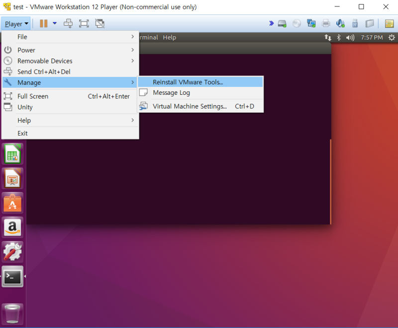The width and height of the screenshot is (398, 328).
Task: Click the Terminal icon in the launcher
Action: [12, 276]
